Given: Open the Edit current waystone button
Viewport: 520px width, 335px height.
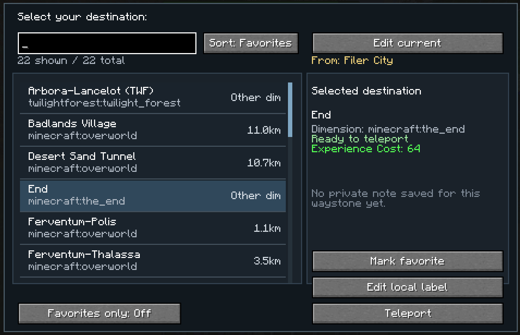Looking at the screenshot, I should [407, 43].
